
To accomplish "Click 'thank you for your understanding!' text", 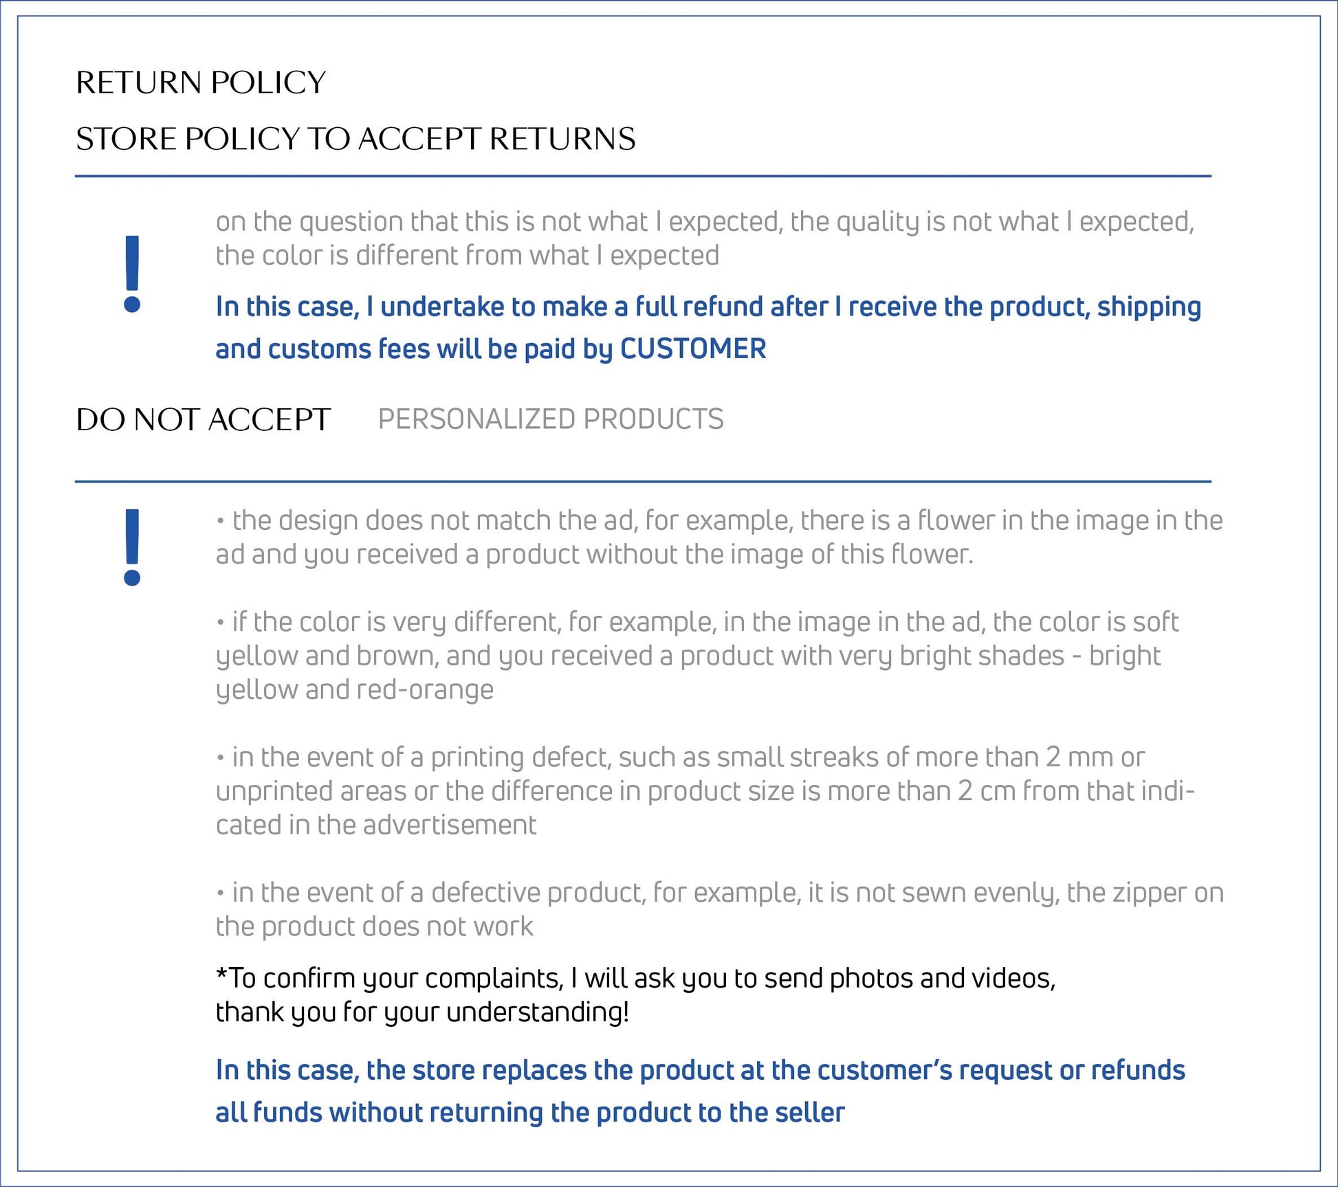I will pos(422,1012).
